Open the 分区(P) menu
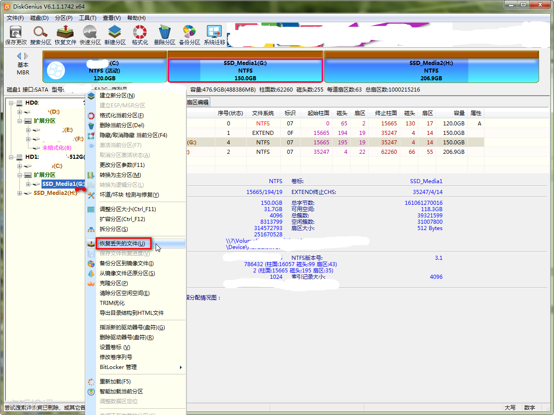 [x=64, y=18]
